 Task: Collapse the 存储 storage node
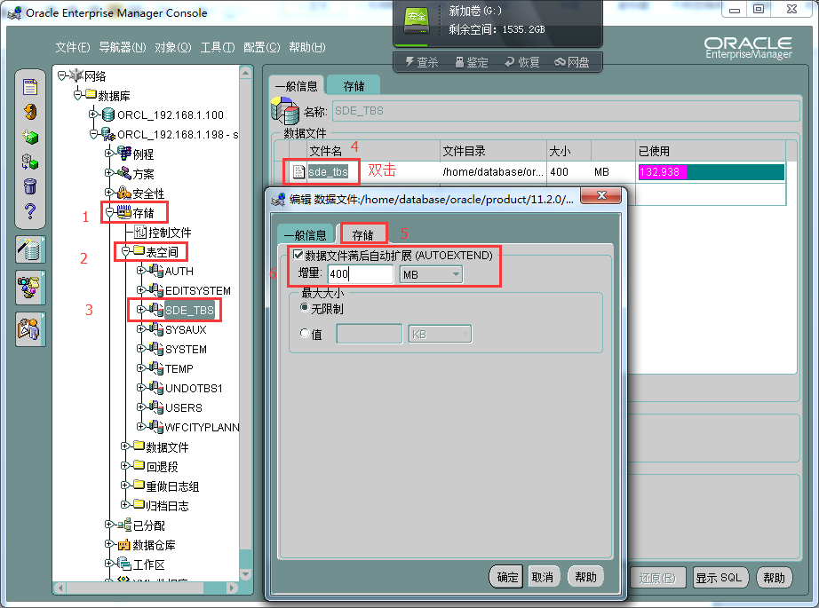click(x=109, y=212)
